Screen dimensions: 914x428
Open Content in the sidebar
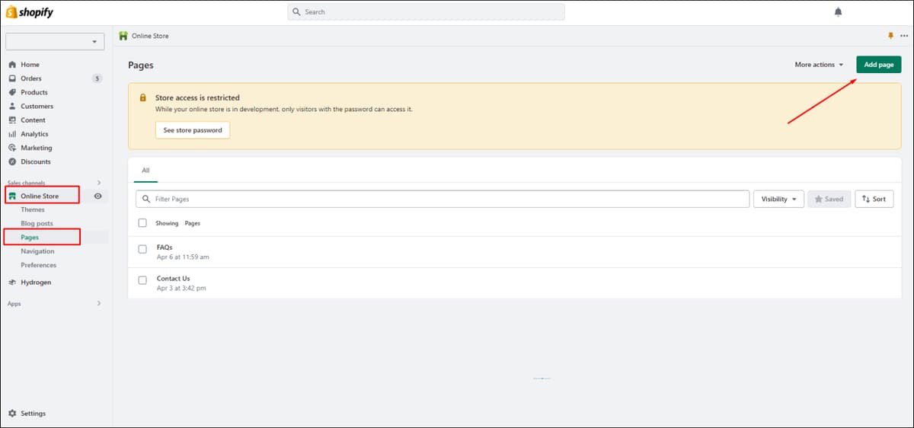tap(33, 120)
